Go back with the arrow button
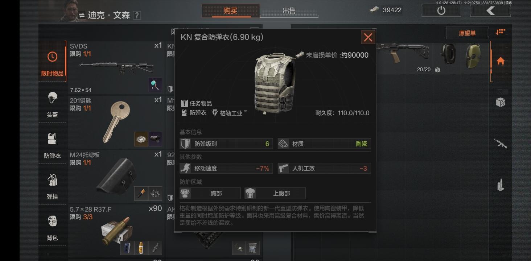The image size is (531, 261). point(490,11)
